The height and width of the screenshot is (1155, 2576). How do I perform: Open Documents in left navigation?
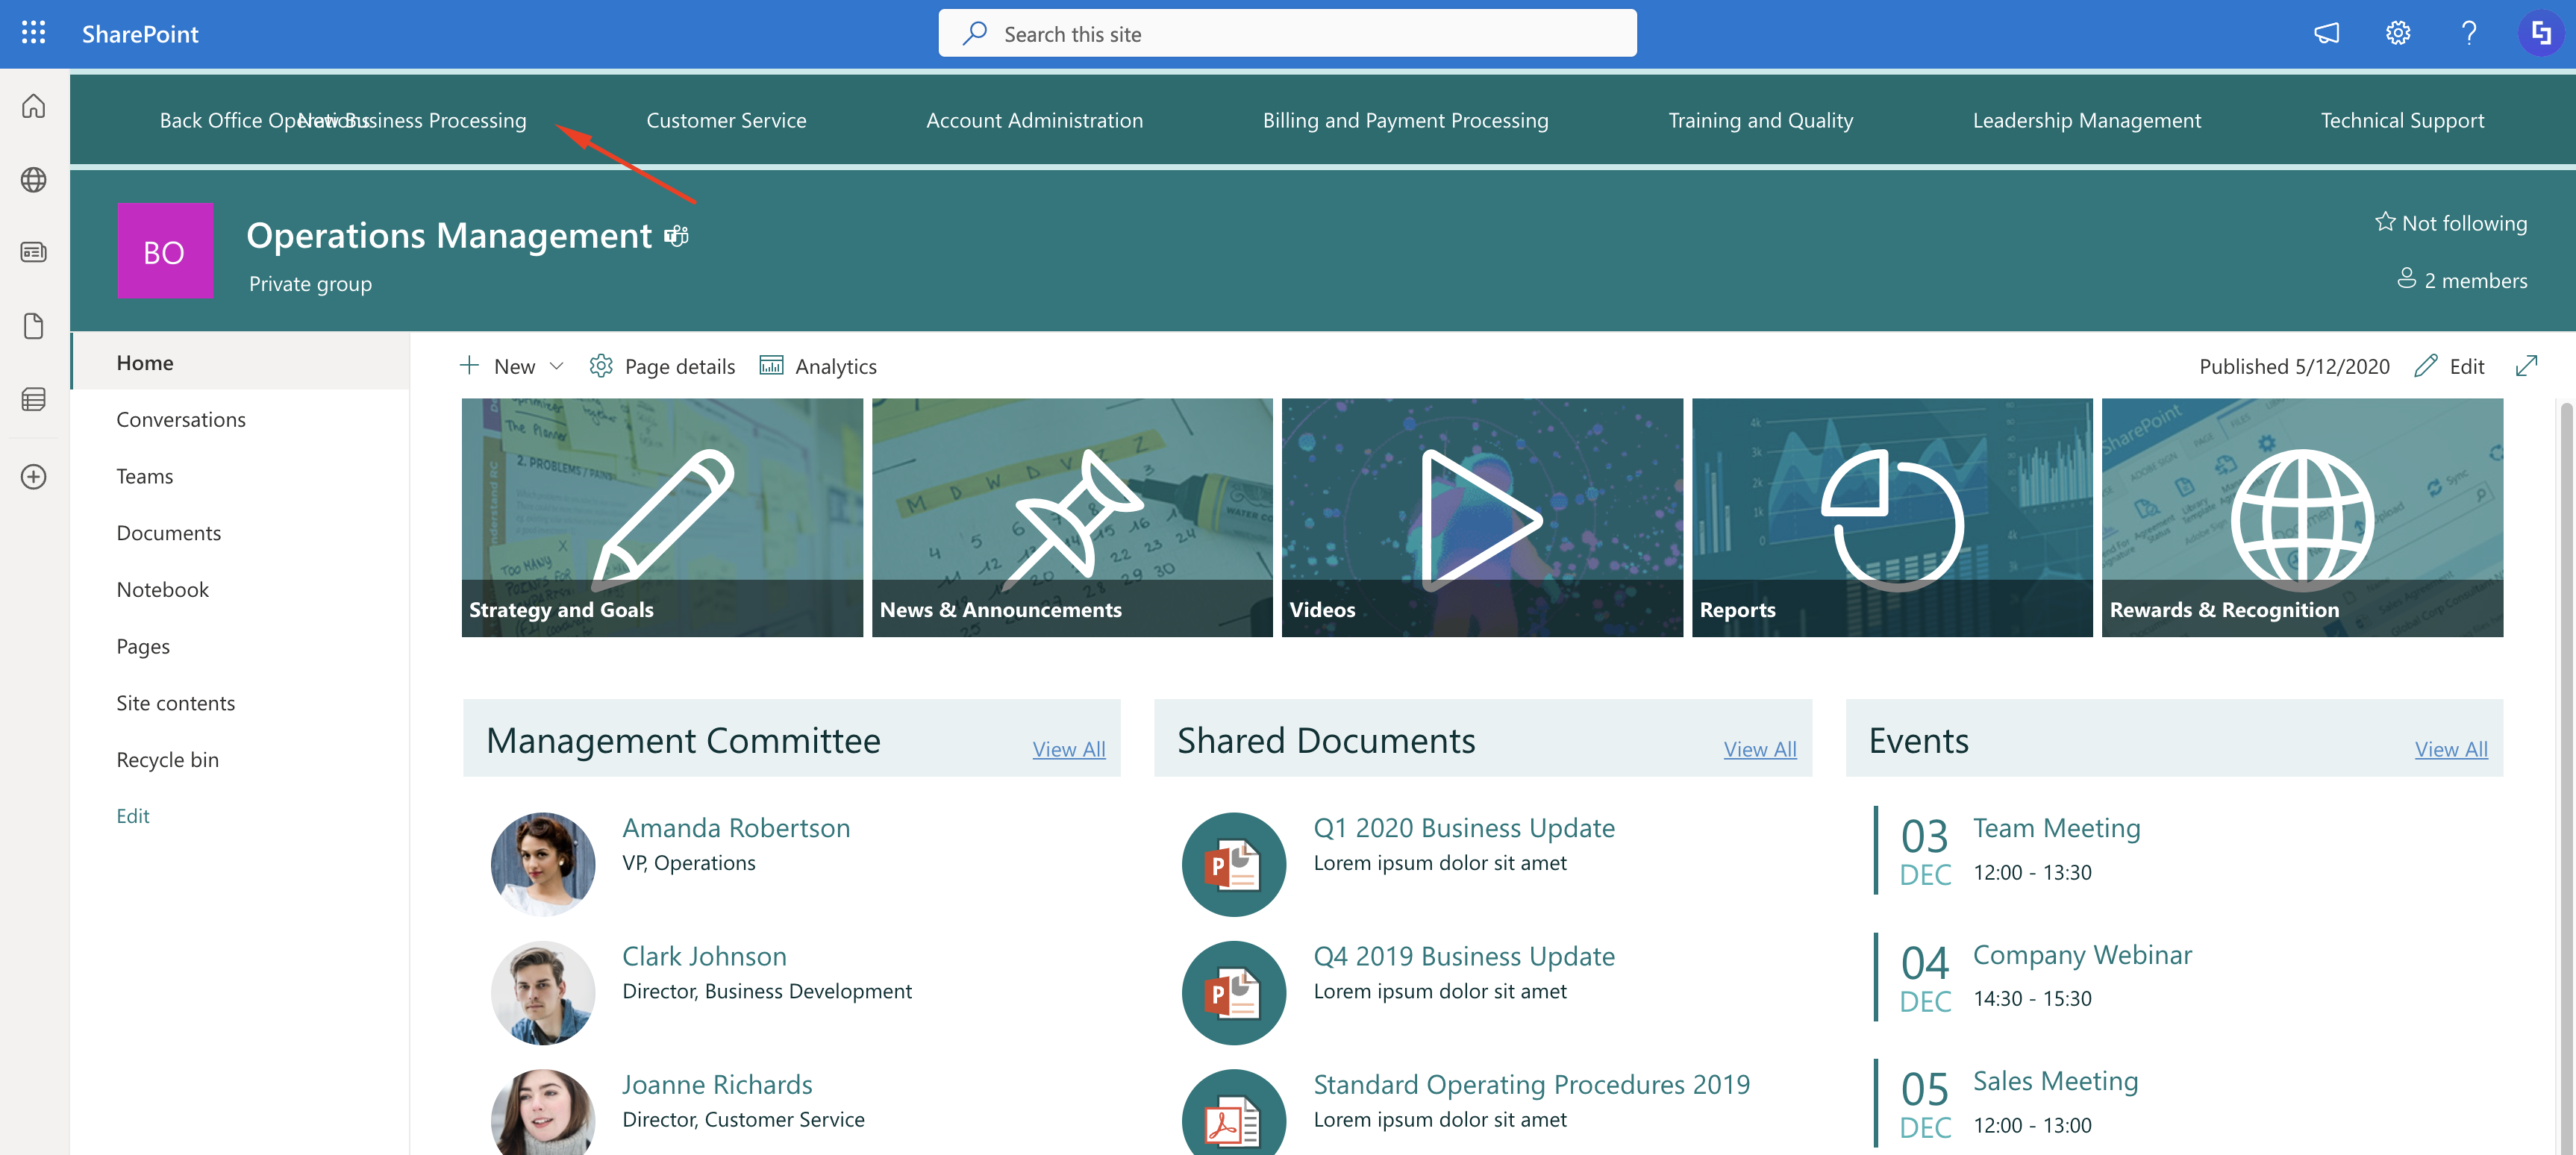click(x=168, y=532)
